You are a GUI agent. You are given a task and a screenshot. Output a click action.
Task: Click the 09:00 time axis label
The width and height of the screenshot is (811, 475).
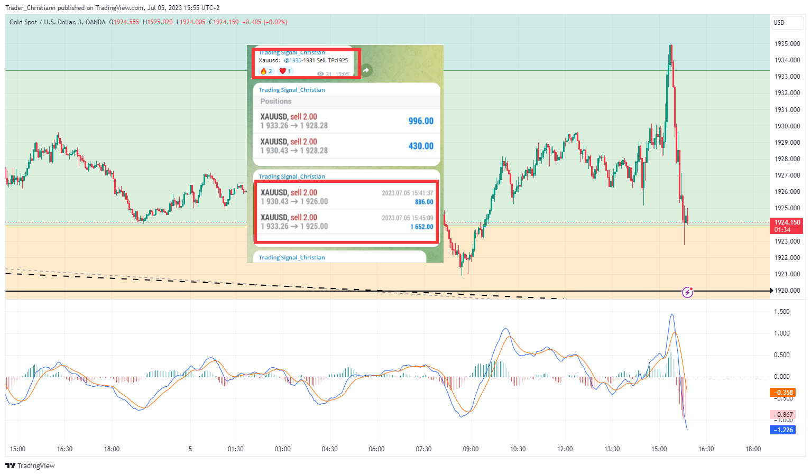point(471,449)
